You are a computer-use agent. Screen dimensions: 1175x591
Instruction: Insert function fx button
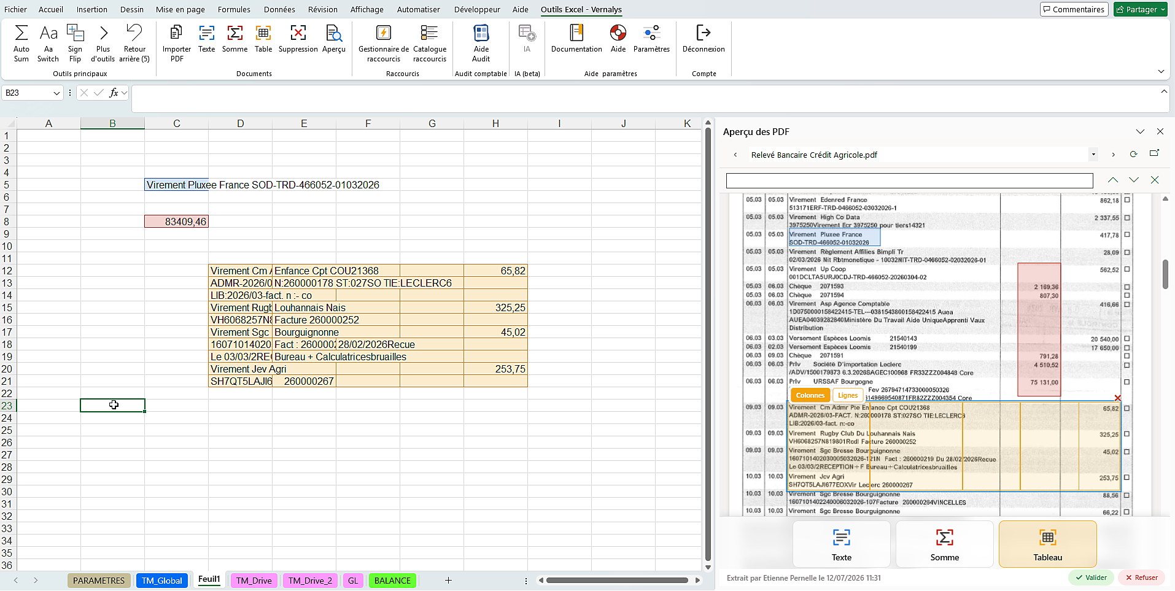[x=114, y=93]
